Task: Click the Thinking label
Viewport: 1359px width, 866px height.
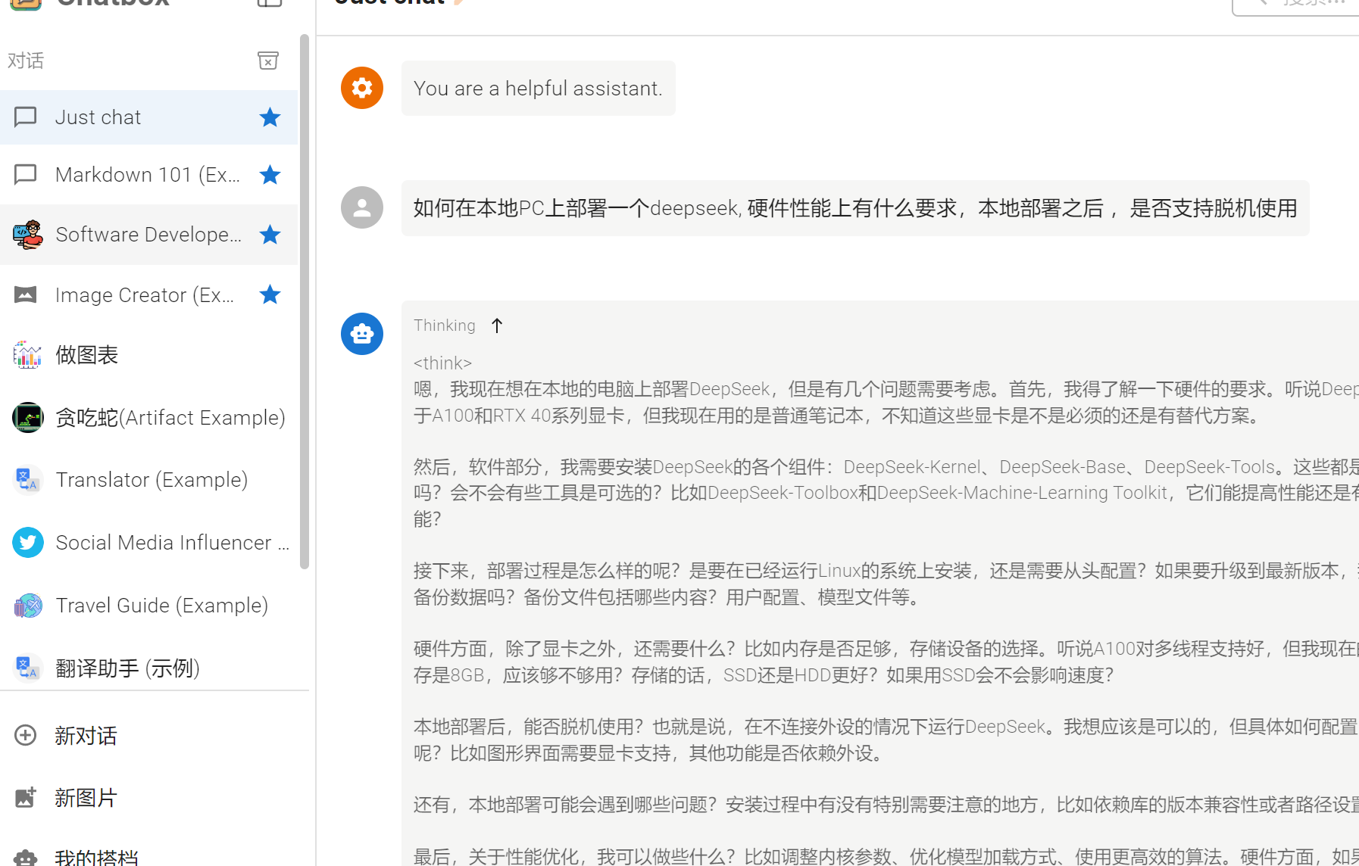Action: (445, 326)
